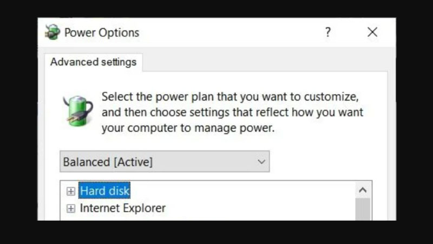
Task: Expand the Internet Explorer plus icon
Action: (70, 208)
